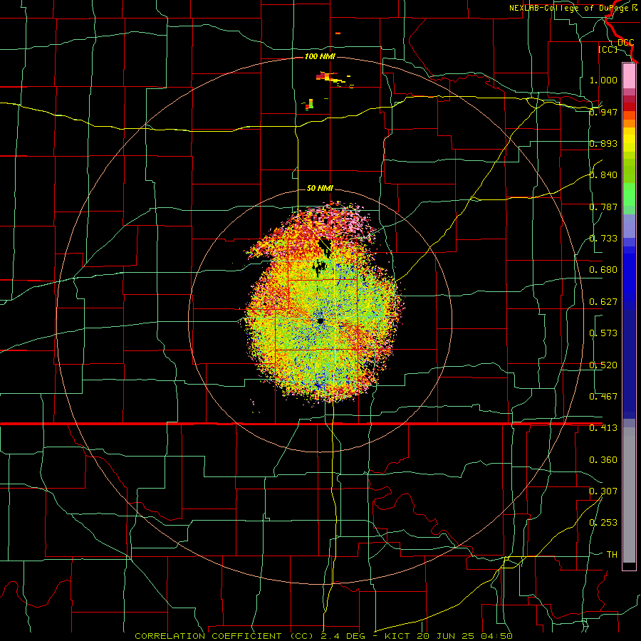Image resolution: width=641 pixels, height=641 pixels.
Task: Click the pink segment of the color bar
Action: (629, 75)
